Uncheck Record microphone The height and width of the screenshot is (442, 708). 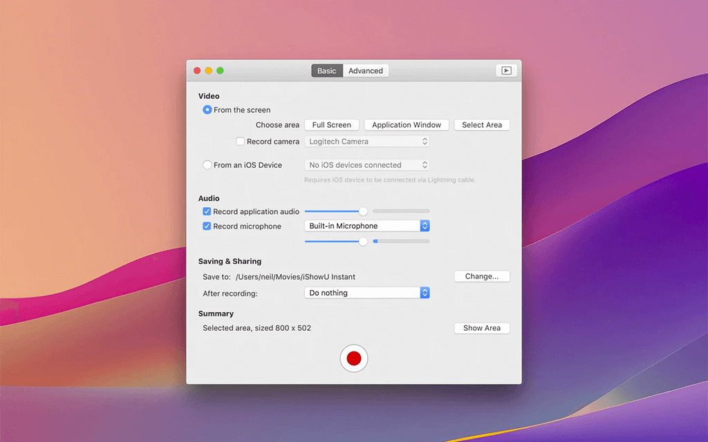[206, 226]
